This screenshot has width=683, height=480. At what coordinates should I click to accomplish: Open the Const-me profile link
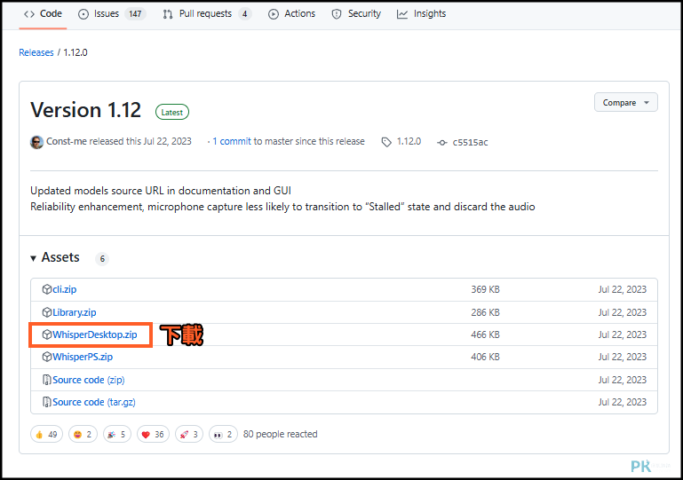pos(67,141)
